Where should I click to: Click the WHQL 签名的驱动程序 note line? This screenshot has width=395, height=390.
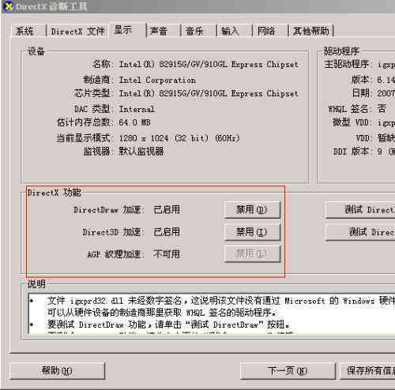[x=162, y=313]
